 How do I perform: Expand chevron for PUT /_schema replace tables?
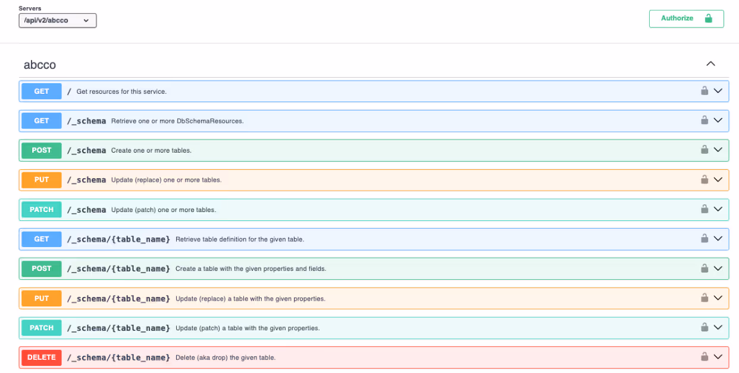(718, 180)
